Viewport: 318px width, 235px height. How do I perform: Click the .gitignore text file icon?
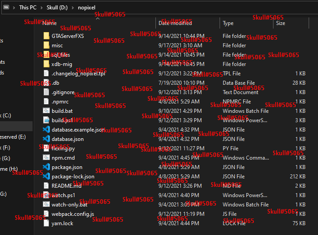pyautogui.click(x=46, y=92)
